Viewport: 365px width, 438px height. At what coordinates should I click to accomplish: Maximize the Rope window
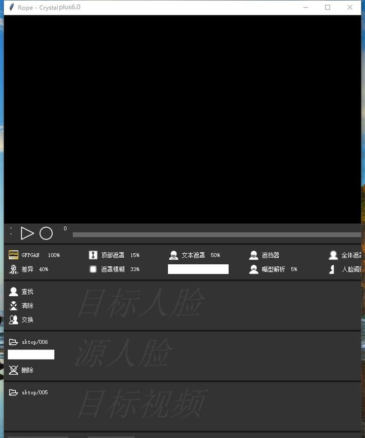coord(327,7)
